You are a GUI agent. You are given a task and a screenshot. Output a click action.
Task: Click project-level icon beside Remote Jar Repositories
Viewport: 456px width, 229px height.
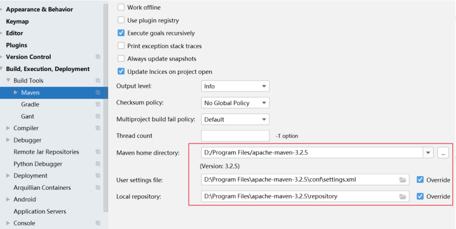coord(98,152)
